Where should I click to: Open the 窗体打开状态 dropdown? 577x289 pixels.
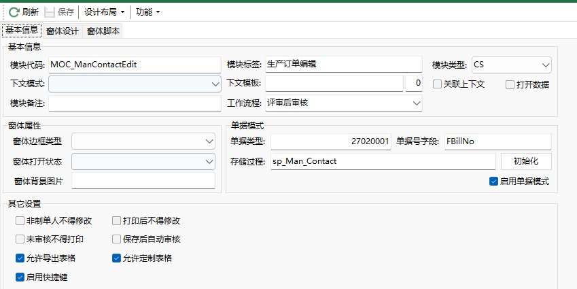209,161
